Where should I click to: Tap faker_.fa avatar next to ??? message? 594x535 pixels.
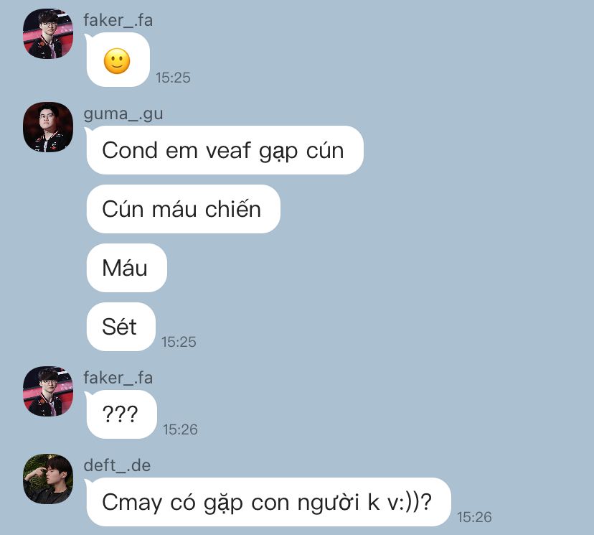coord(48,391)
